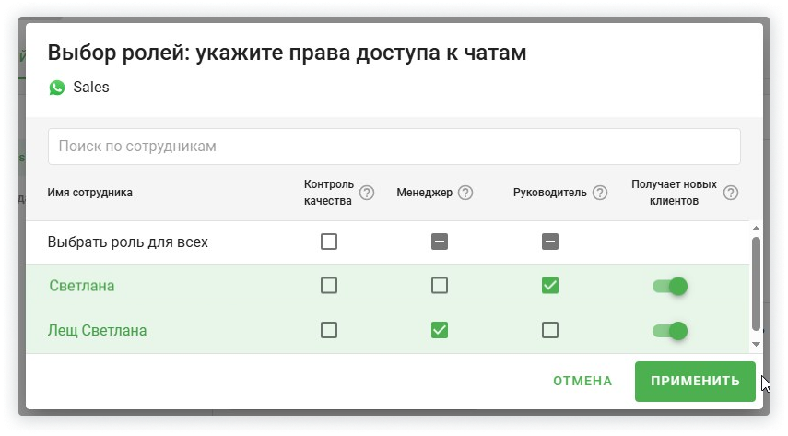Image resolution: width=788 pixels, height=436 pixels.
Task: Disable new clients toggle for Светлана
Action: (x=670, y=286)
